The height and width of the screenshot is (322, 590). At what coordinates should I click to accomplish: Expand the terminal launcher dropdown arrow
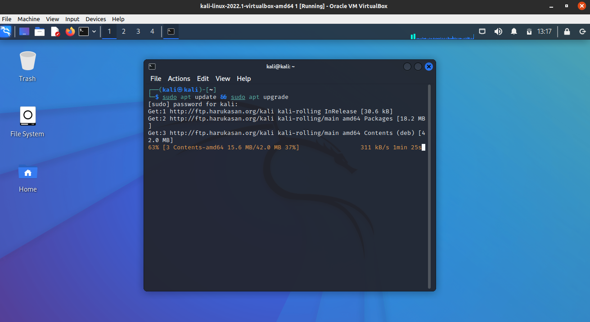coord(94,31)
